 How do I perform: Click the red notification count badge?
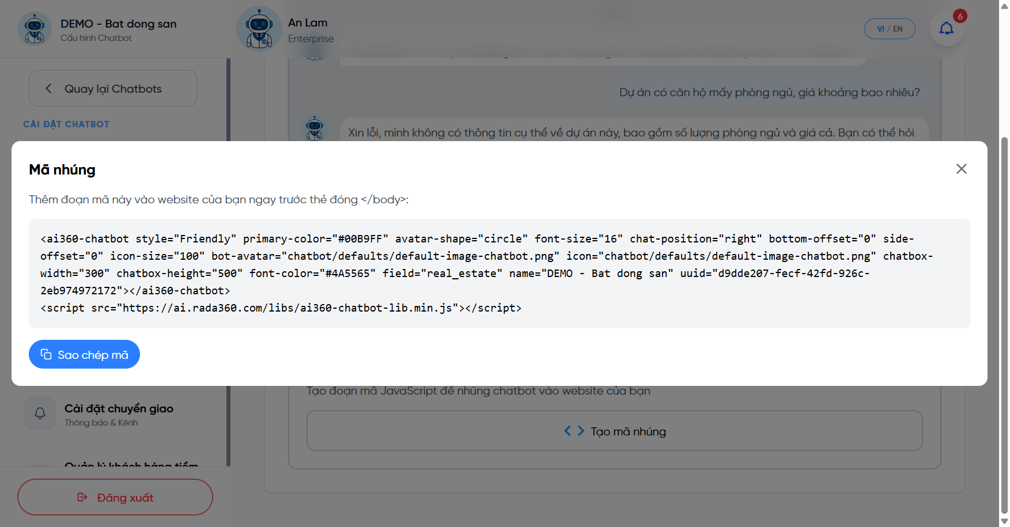pyautogui.click(x=960, y=16)
